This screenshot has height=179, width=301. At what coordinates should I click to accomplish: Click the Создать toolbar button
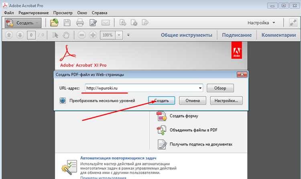pyautogui.click(x=23, y=23)
